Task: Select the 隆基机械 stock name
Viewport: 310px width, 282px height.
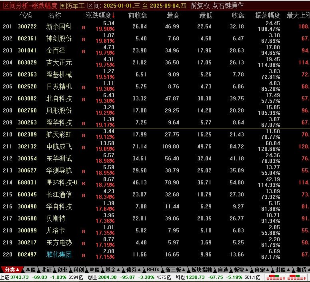Action: (x=59, y=74)
